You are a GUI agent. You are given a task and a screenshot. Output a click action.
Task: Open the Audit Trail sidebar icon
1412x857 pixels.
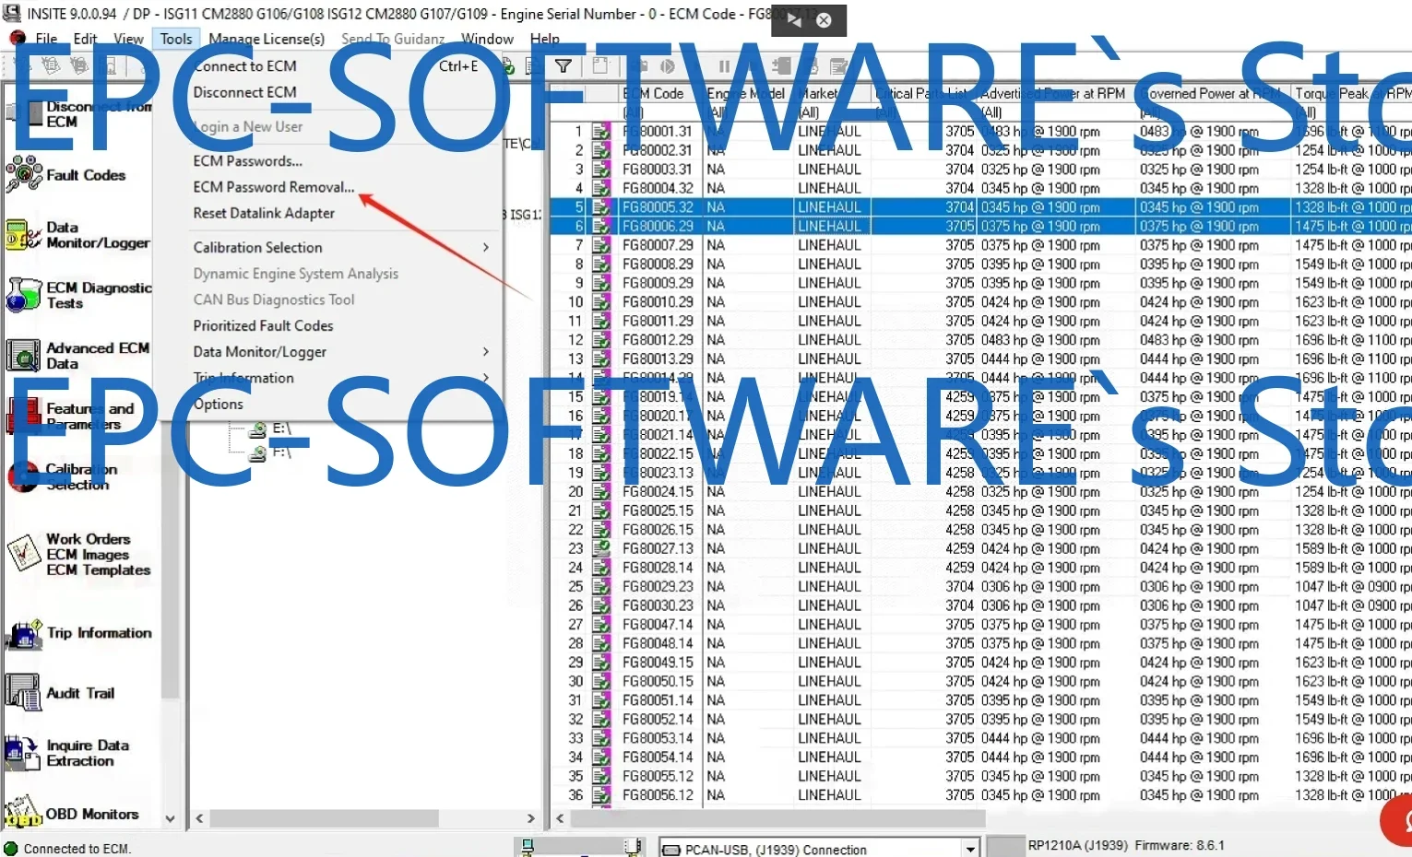pyautogui.click(x=24, y=693)
